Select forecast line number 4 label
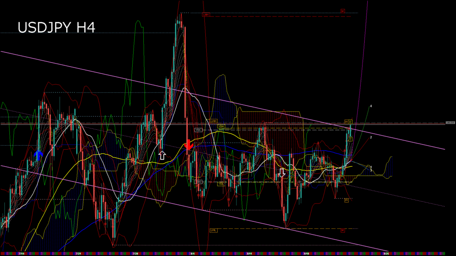Screen dimensions: 456x256 point(371,106)
